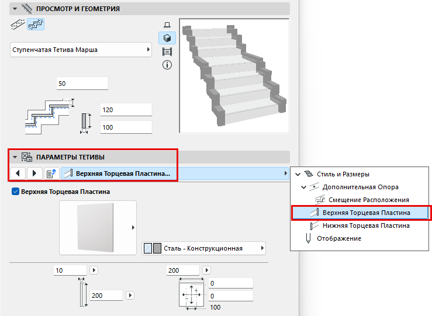Click the plate anchor point diagram
The image size is (432, 316).
[x=192, y=294]
